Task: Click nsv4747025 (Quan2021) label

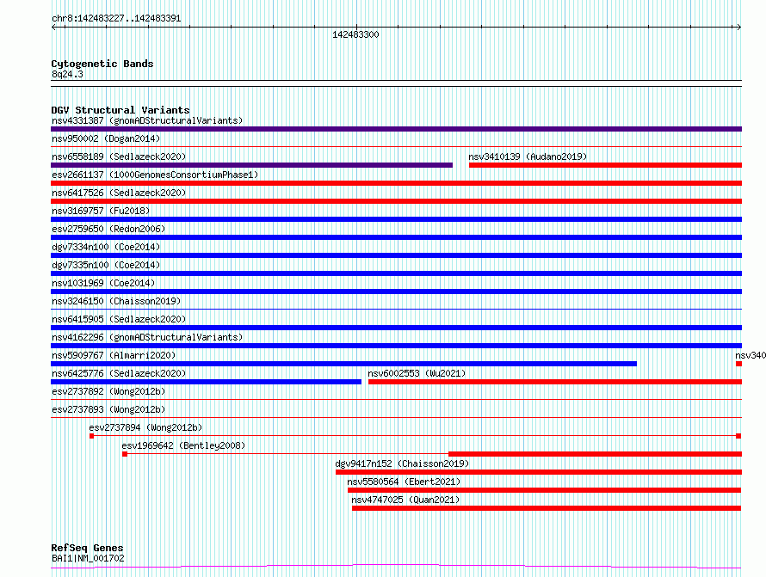Action: [405, 500]
